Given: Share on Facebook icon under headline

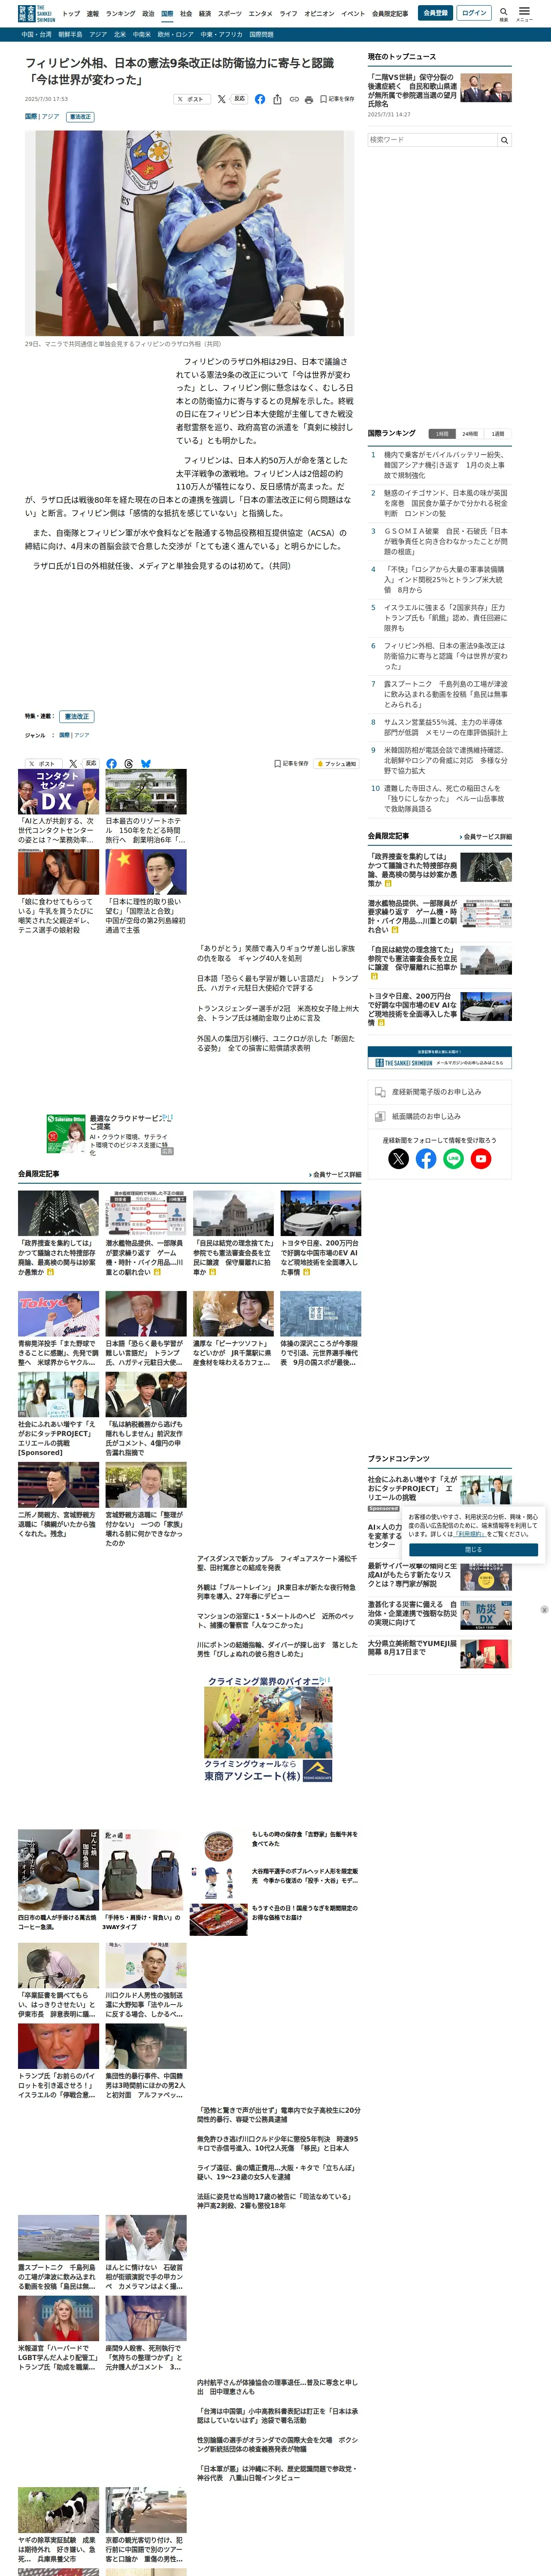Looking at the screenshot, I should [x=260, y=99].
